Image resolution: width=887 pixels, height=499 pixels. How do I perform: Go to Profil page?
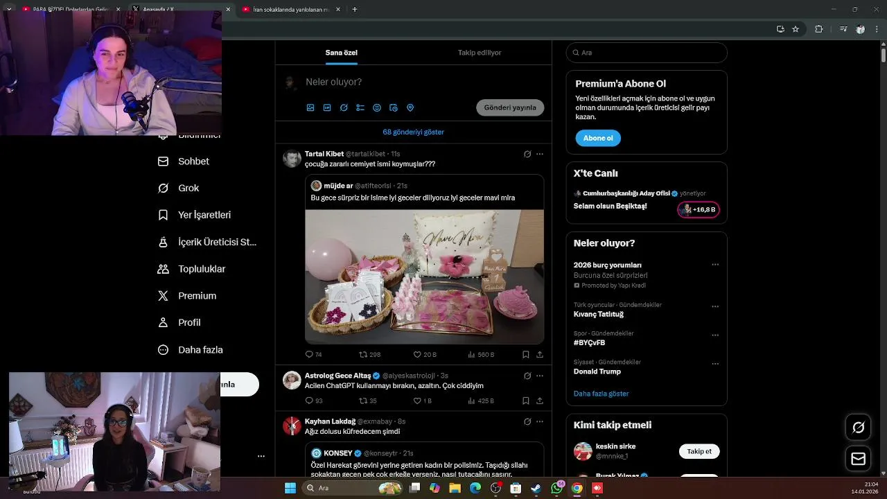coord(179,322)
